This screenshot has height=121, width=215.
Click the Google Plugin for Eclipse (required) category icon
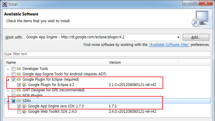point(19,79)
